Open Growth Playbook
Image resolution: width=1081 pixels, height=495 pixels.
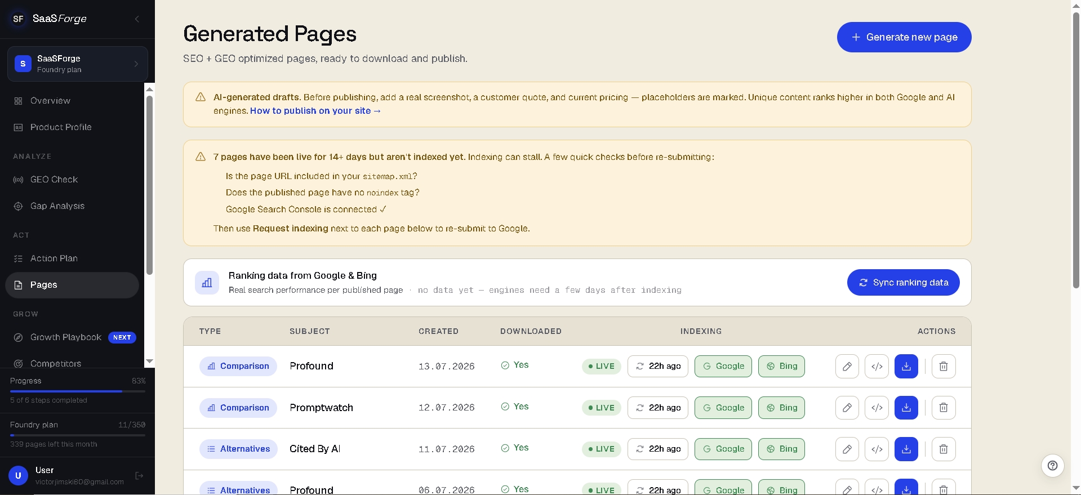coord(72,337)
